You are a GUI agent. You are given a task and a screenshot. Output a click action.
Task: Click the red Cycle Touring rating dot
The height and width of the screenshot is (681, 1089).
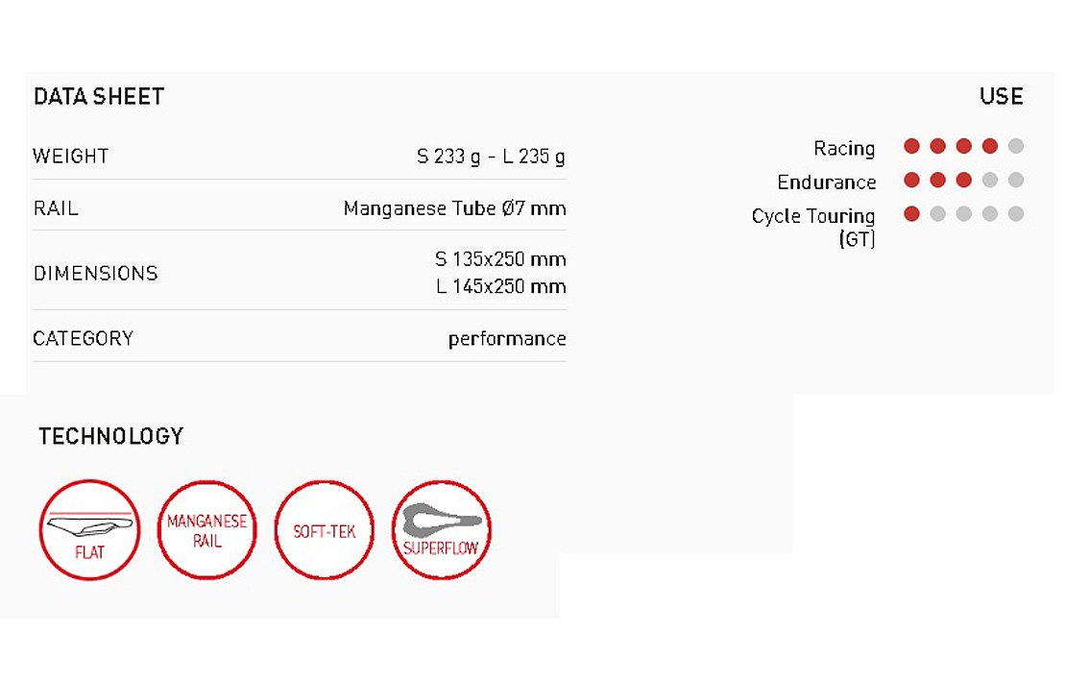point(912,214)
